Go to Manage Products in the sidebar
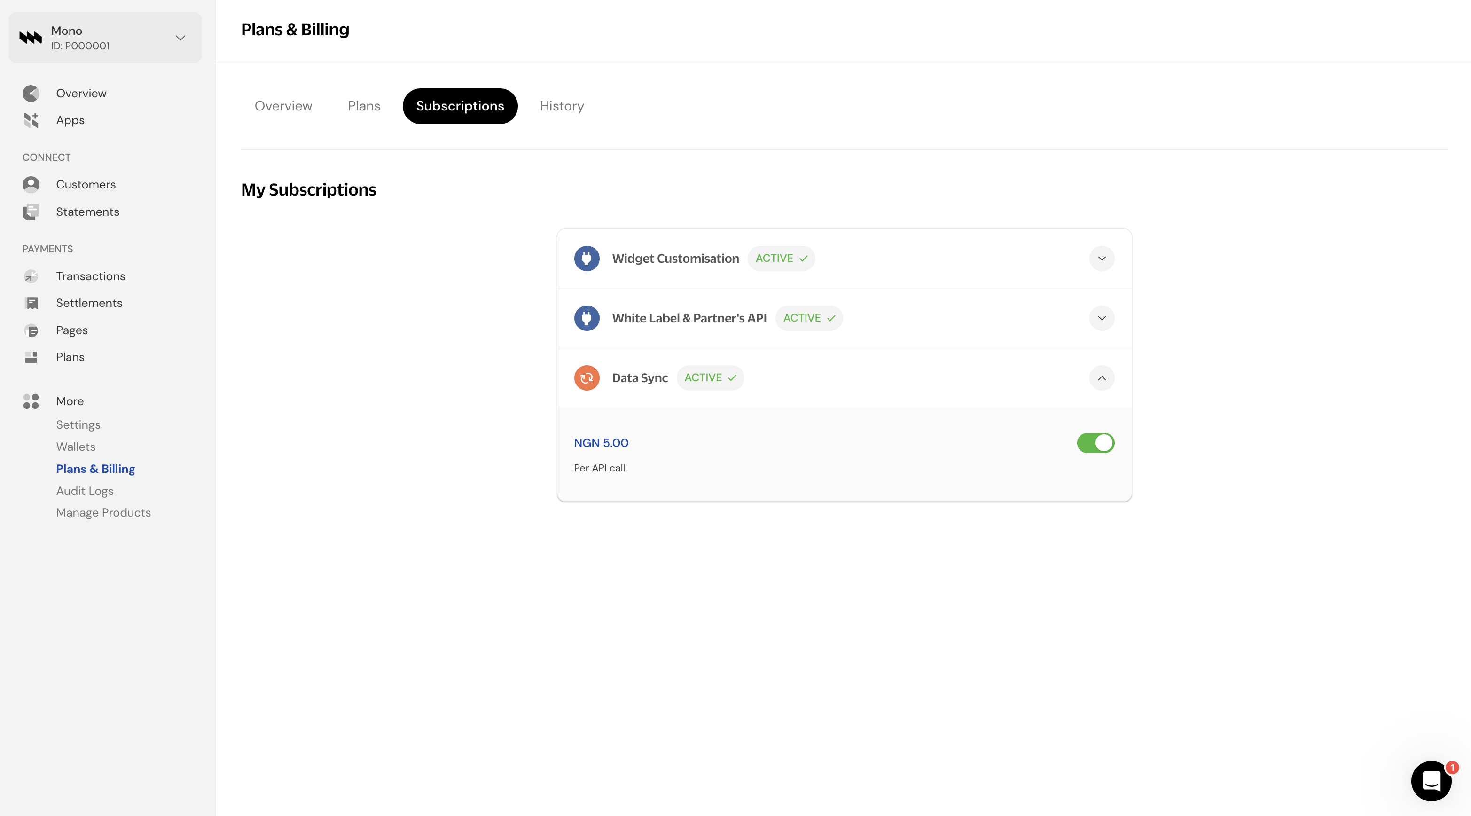Screen dimensions: 1471x816 click(x=103, y=513)
